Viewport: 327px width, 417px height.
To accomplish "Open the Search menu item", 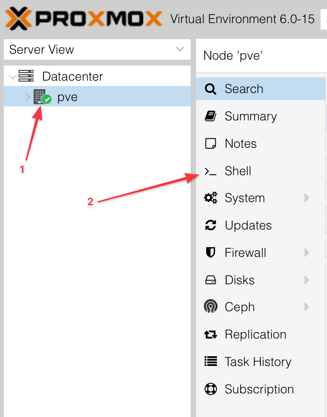I will pos(260,89).
